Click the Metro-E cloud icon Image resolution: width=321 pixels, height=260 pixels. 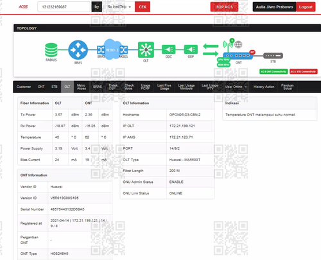click(112, 49)
